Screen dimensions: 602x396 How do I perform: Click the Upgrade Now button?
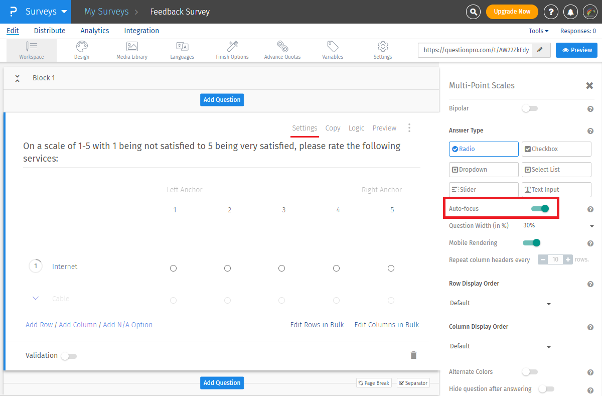coord(512,12)
